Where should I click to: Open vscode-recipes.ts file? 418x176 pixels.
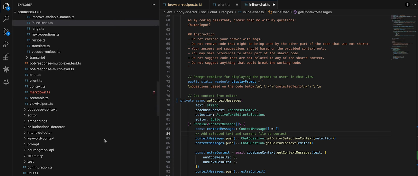pyautogui.click(x=86, y=52)
